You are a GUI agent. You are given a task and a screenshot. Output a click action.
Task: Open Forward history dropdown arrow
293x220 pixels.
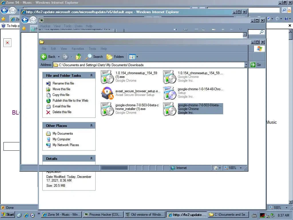pyautogui.click(x=72, y=57)
